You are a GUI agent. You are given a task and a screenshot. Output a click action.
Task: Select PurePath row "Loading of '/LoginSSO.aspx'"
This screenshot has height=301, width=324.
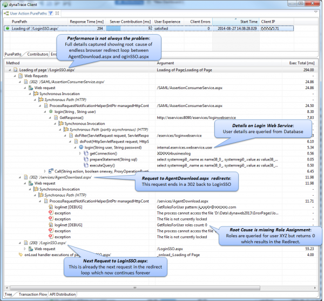click(148, 28)
